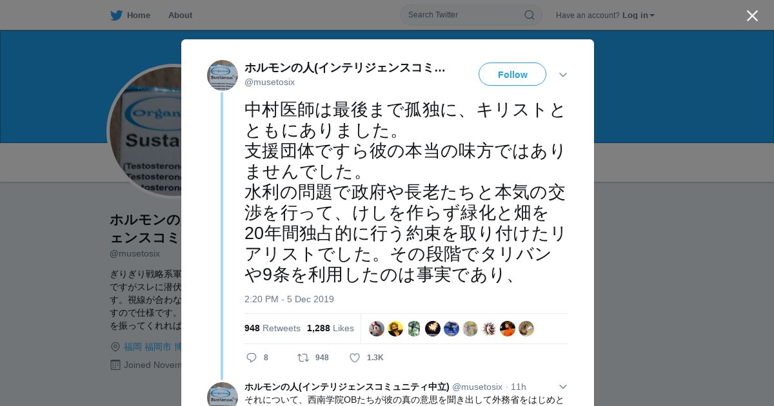Follow the @musetosix account
Image resolution: width=774 pixels, height=406 pixels.
point(512,75)
